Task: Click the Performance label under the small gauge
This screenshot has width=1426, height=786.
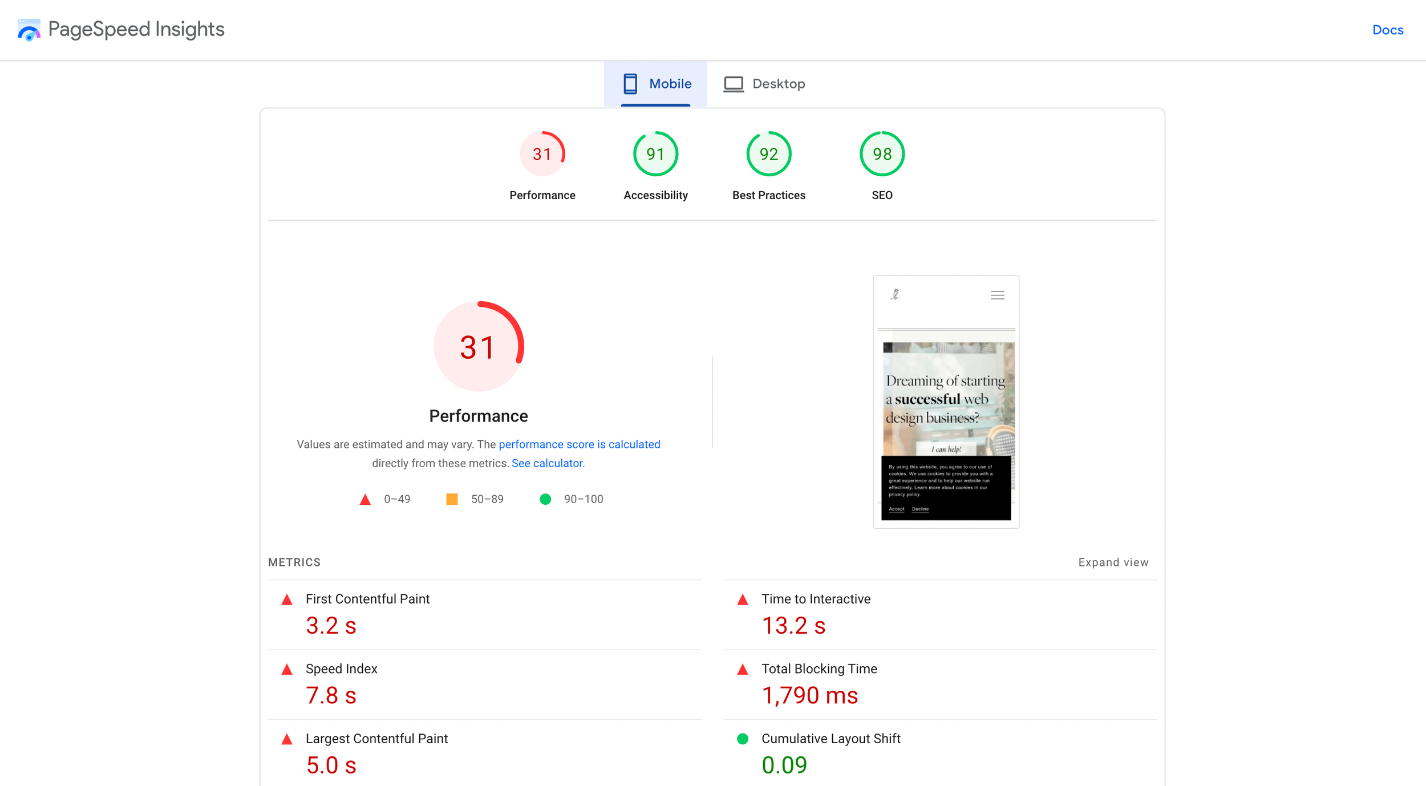Action: (542, 195)
